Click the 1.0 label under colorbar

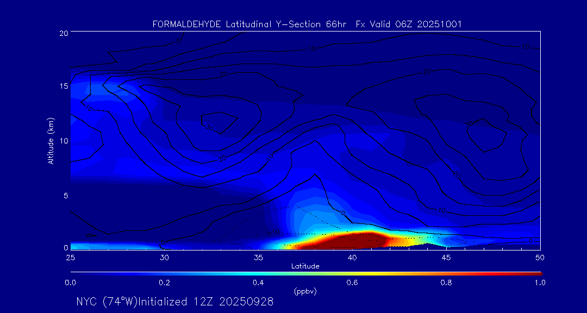coord(540,283)
